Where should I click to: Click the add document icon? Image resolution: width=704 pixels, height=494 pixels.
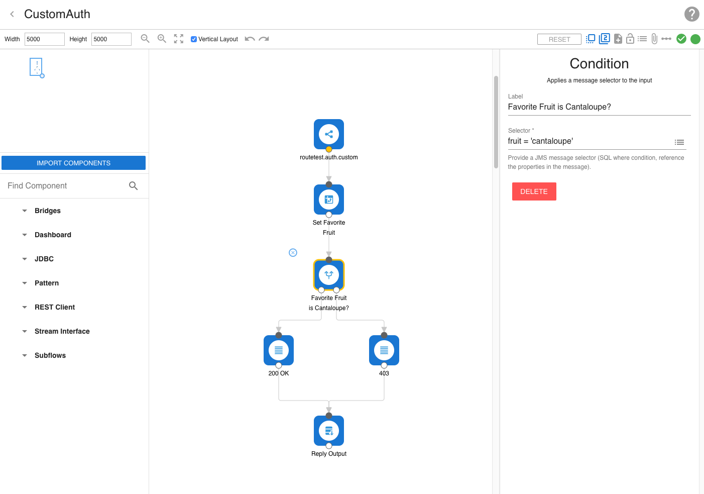click(618, 39)
